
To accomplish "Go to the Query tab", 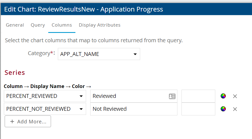I will 38,25.
